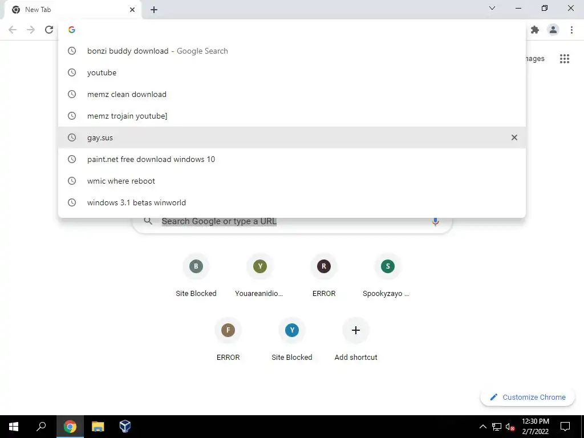Choose paint.net free download windows 10
This screenshot has height=438, width=584.
(x=292, y=159)
